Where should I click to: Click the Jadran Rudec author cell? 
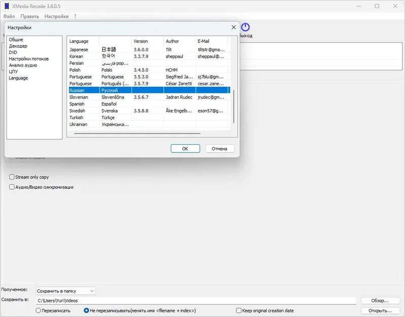coord(179,97)
